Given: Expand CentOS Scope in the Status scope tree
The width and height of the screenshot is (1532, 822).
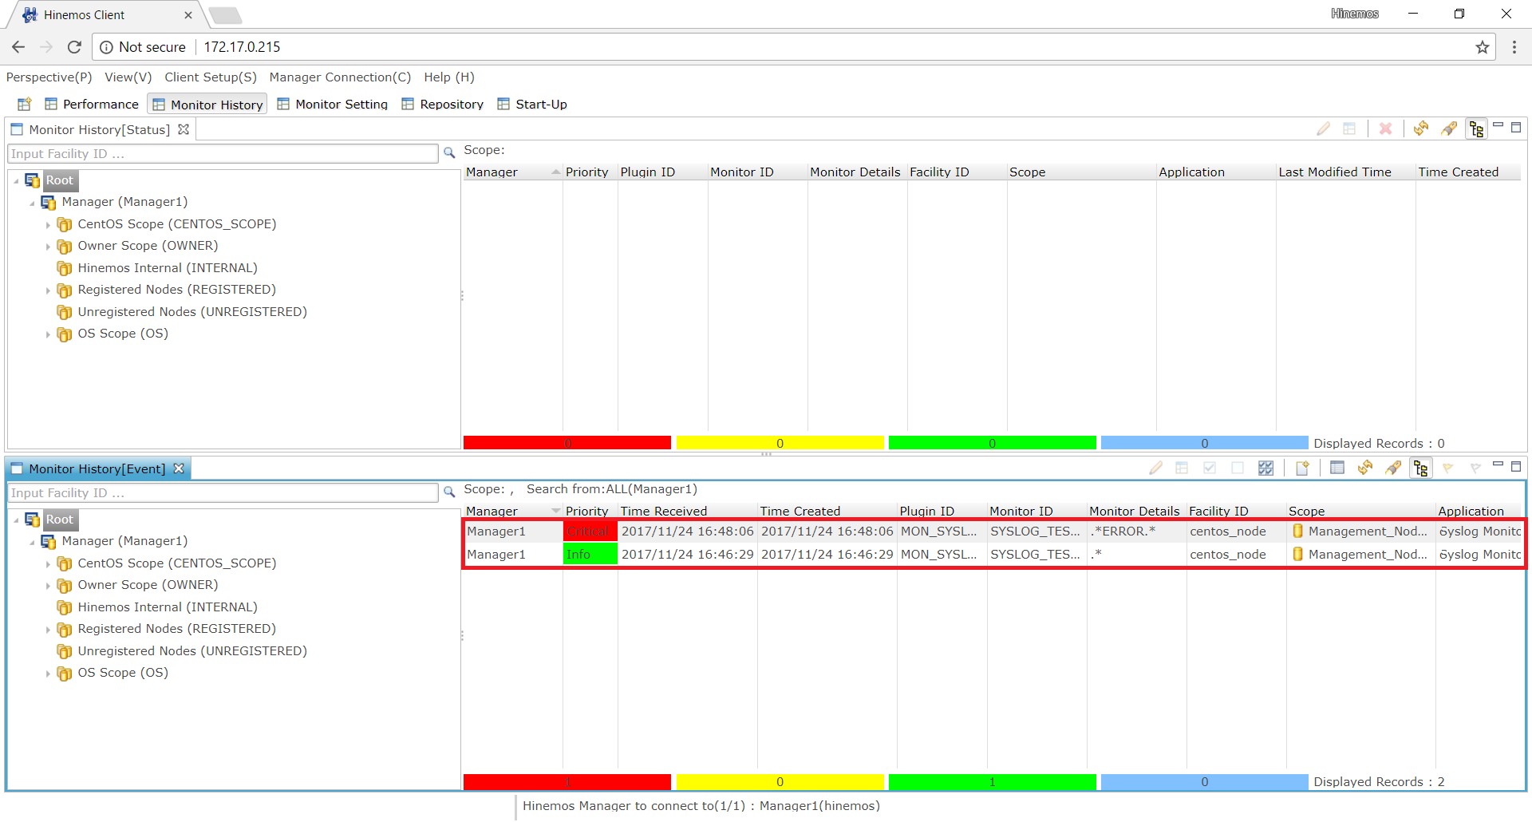Looking at the screenshot, I should [x=48, y=225].
